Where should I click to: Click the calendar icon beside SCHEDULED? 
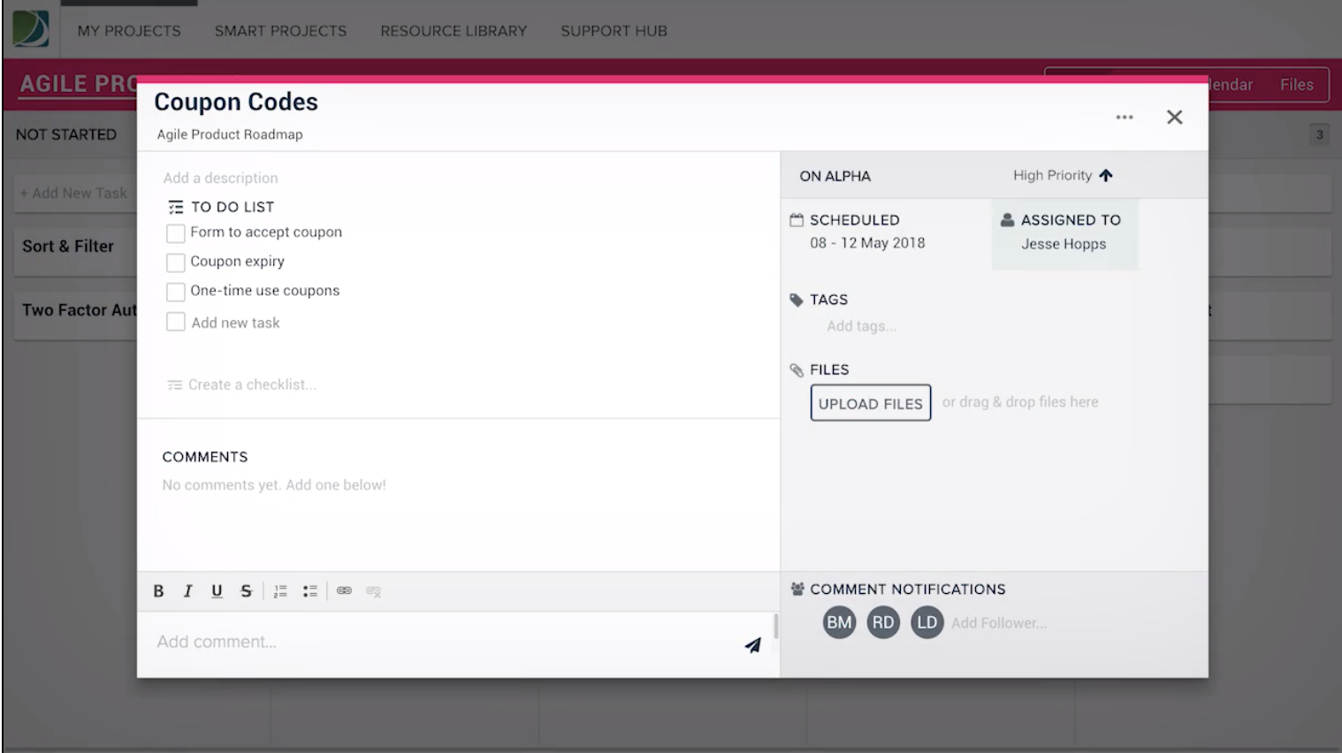click(797, 220)
